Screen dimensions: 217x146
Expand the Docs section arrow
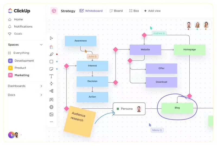tap(41, 95)
